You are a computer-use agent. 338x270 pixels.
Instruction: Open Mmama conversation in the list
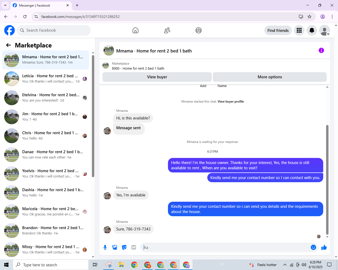click(x=45, y=60)
